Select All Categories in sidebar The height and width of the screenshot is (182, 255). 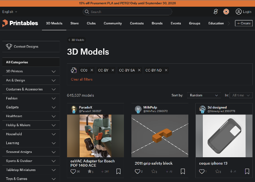pyautogui.click(x=31, y=62)
